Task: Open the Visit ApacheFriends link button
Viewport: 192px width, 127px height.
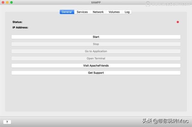Action: pyautogui.click(x=96, y=66)
